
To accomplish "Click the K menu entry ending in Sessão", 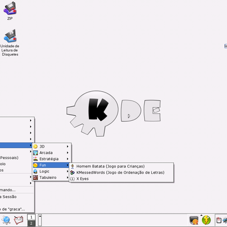I will coord(16,197).
